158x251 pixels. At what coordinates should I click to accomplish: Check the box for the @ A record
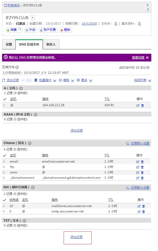pyautogui.click(x=4, y=105)
